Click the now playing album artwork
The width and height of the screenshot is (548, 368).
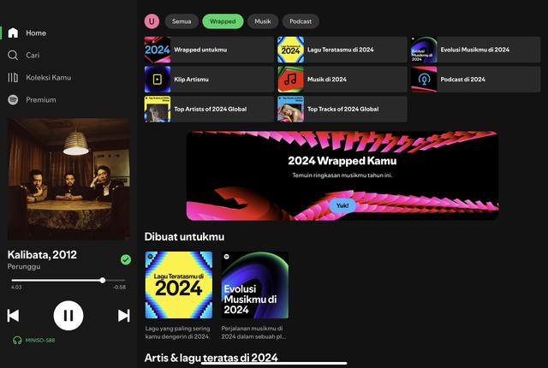pos(68,179)
